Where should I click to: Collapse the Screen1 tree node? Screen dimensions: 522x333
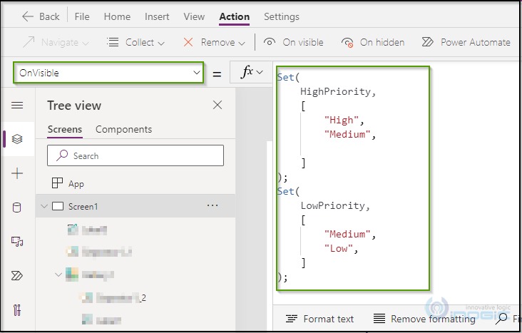pyautogui.click(x=44, y=206)
